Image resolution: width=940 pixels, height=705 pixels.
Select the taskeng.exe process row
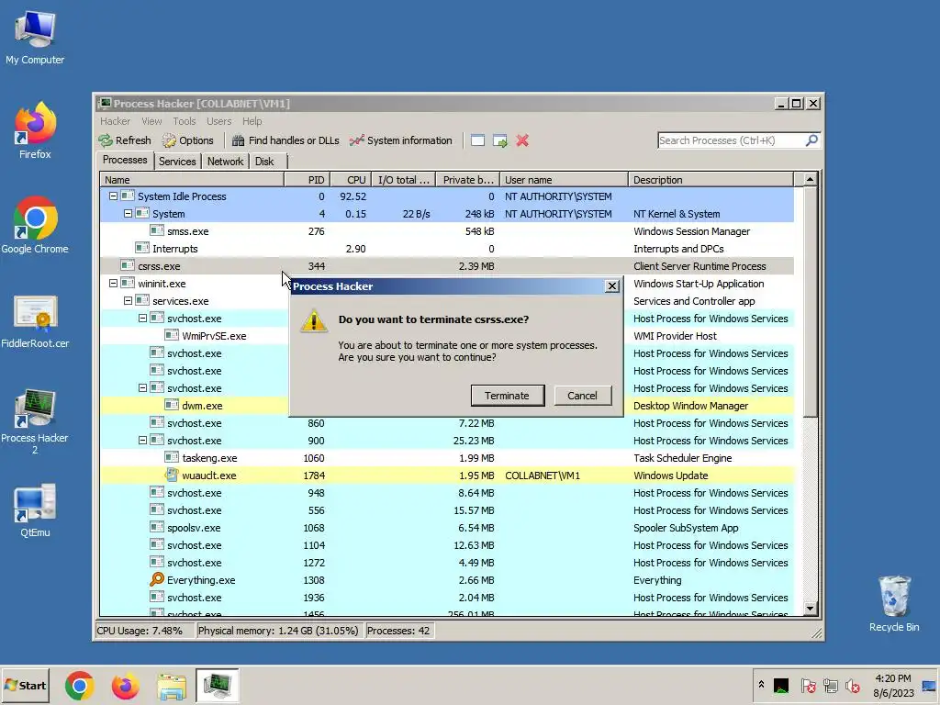coord(447,457)
